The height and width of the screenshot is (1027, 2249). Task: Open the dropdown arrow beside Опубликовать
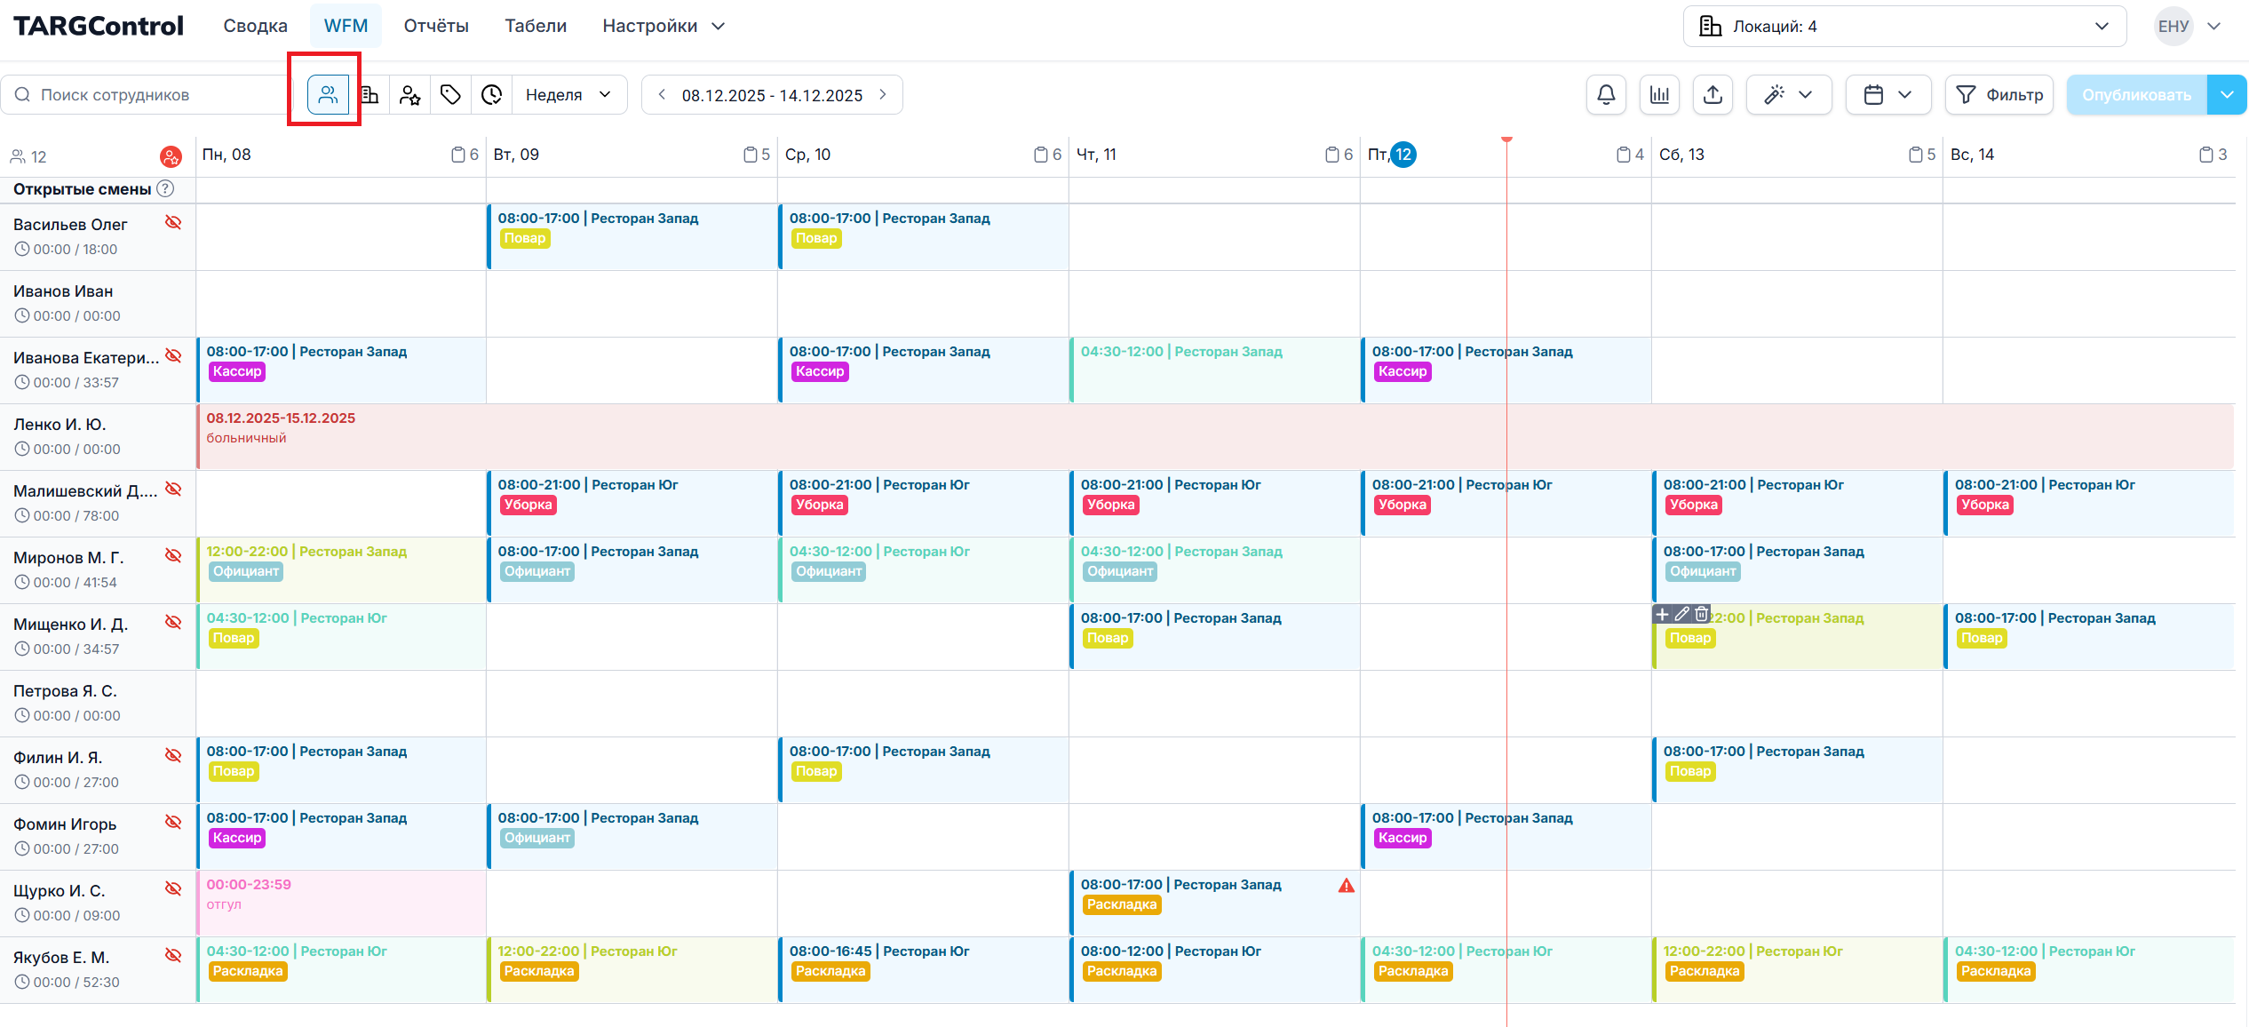point(2227,95)
